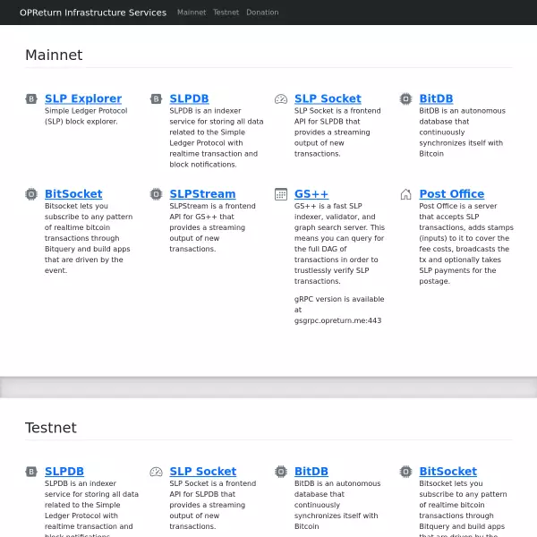This screenshot has width=537, height=537.
Task: Click the SLPStream chip icon
Action: (x=156, y=194)
